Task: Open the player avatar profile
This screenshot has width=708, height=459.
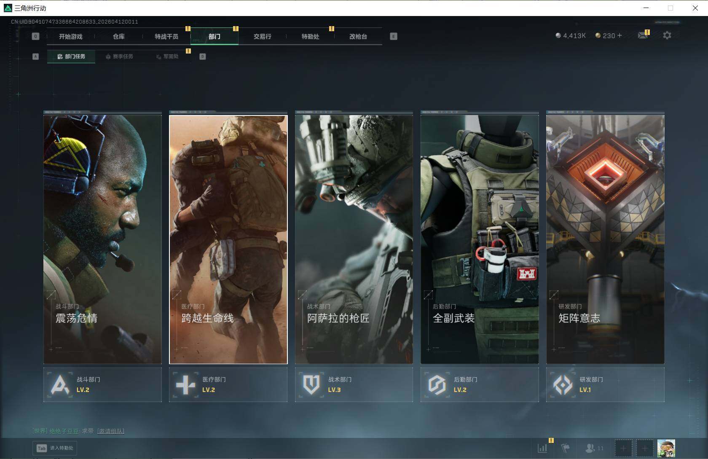Action: click(666, 448)
